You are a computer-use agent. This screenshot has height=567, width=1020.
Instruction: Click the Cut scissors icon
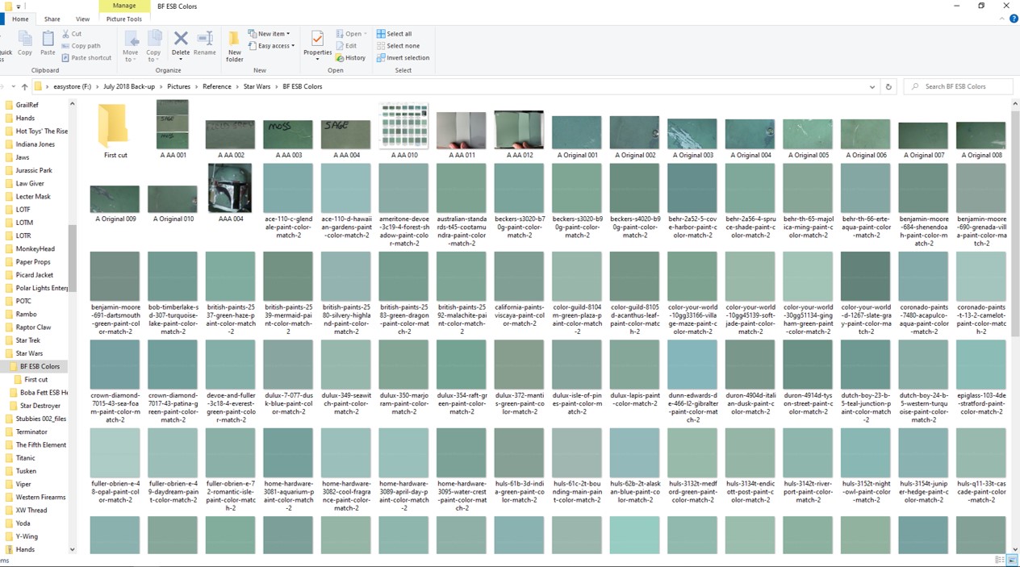point(65,34)
